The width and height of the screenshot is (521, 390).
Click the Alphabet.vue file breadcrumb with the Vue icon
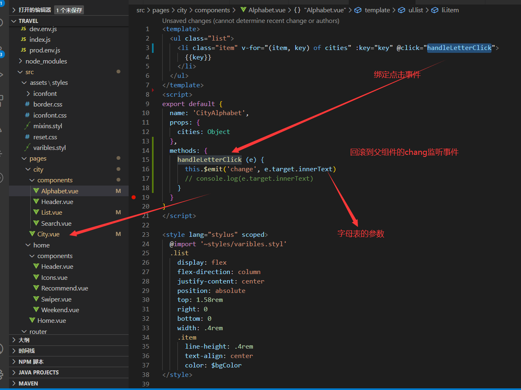[262, 10]
